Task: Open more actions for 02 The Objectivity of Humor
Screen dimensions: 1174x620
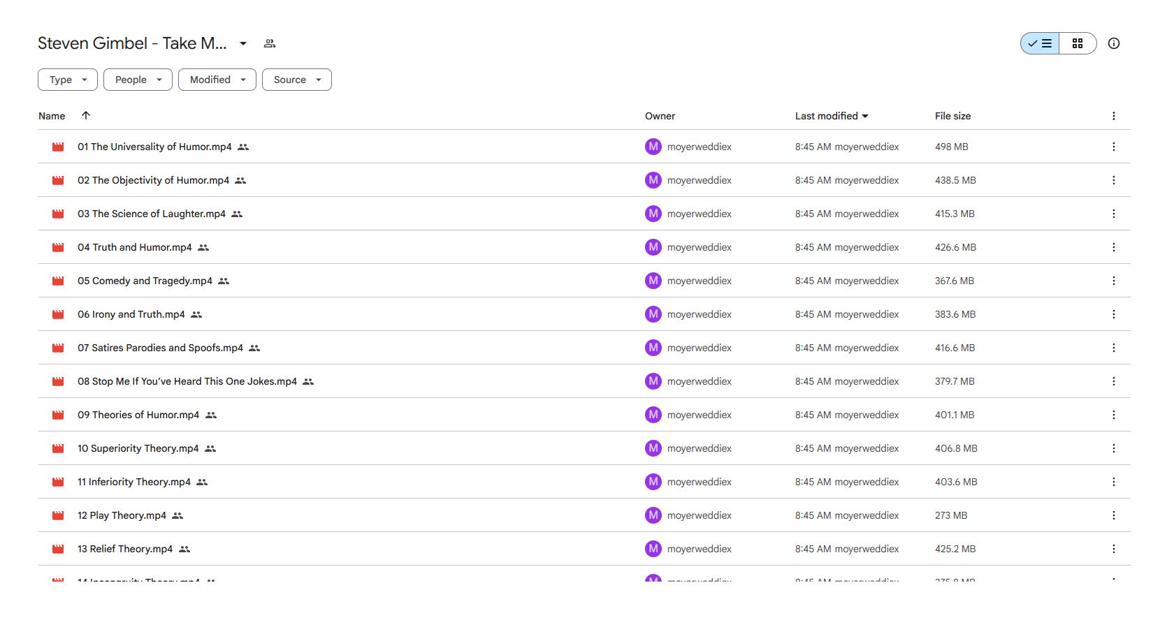Action: 1114,180
